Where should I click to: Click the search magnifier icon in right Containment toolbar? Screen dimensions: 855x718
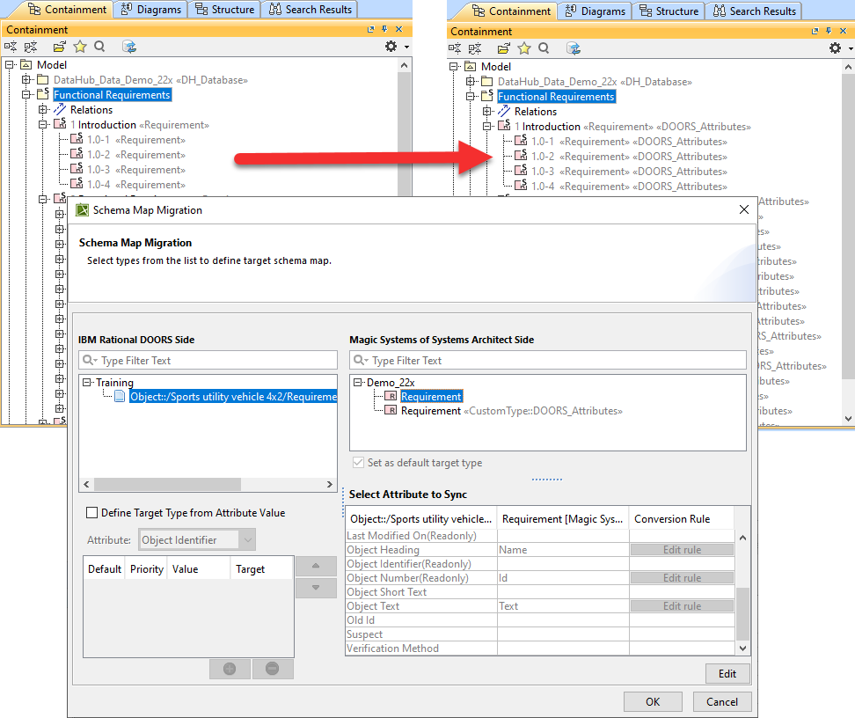pyautogui.click(x=544, y=48)
